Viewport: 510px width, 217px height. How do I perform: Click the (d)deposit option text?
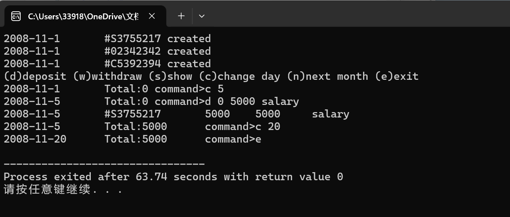pos(35,77)
